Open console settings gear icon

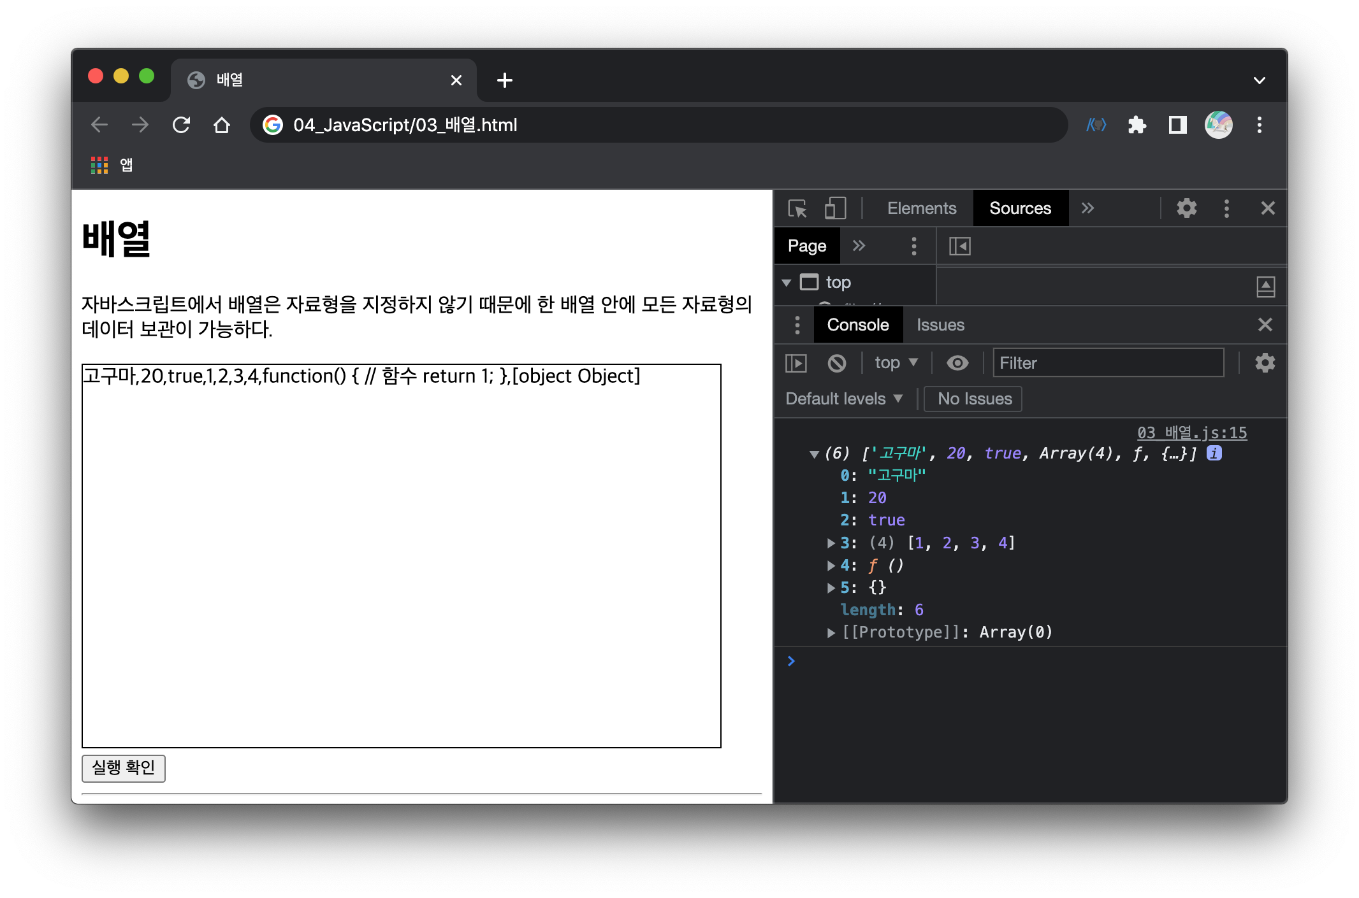(1265, 363)
